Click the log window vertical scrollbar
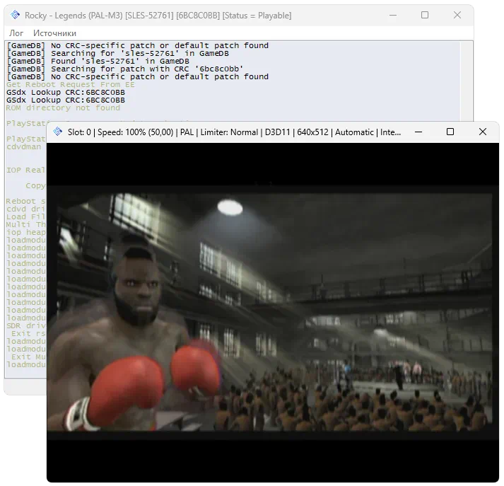 click(x=467, y=81)
